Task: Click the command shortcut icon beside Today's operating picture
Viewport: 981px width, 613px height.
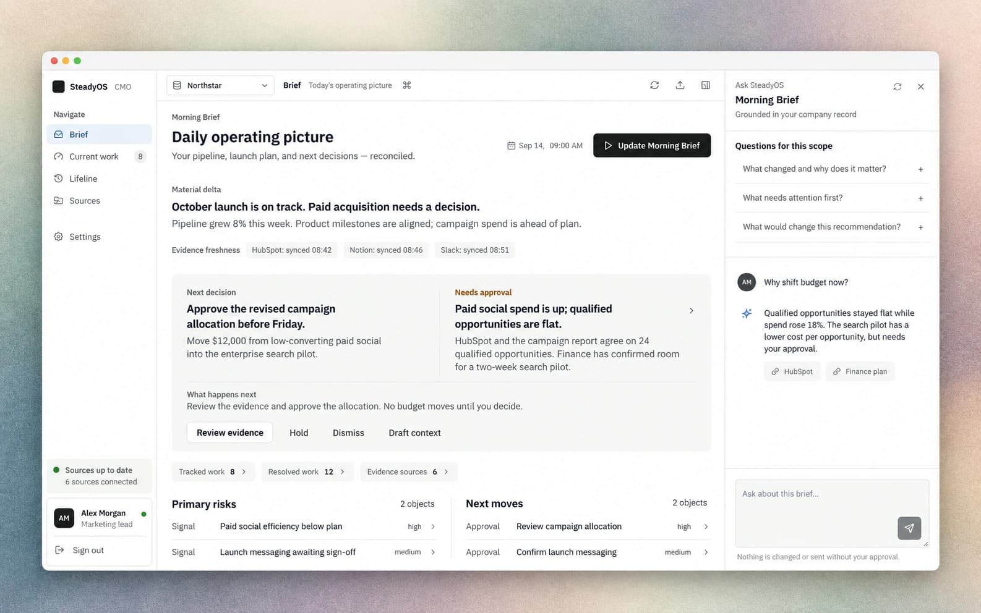Action: click(x=406, y=85)
